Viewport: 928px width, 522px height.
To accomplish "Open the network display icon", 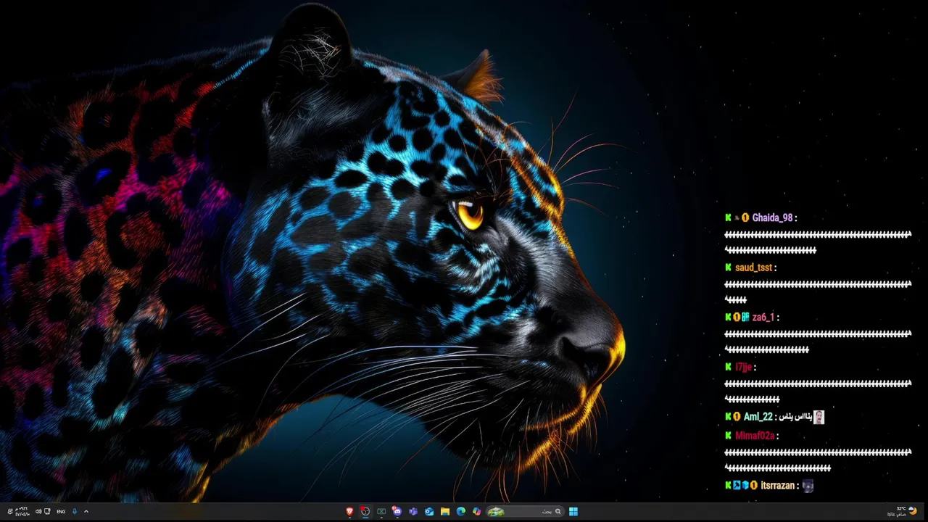I will click(47, 511).
